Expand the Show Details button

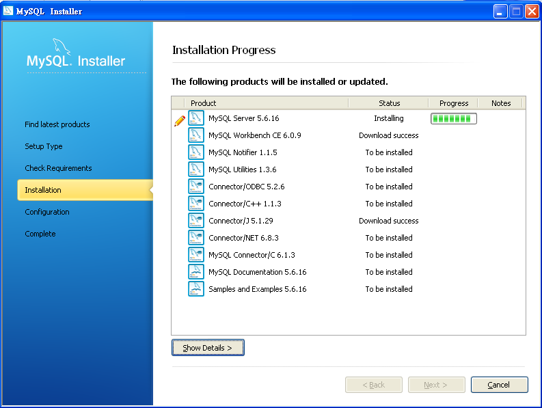(208, 347)
